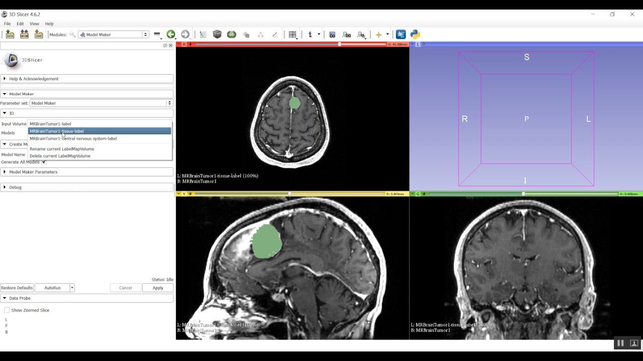Collapse the IO section
The width and height of the screenshot is (643, 361).
tap(86, 113)
